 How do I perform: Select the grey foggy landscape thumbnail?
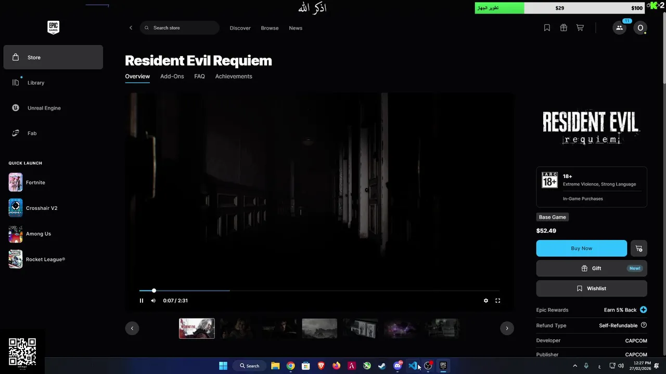319,328
